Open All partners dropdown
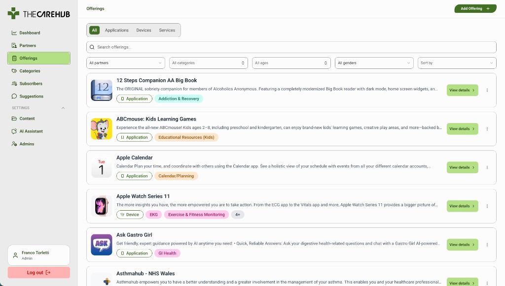505x286 pixels. 126,63
